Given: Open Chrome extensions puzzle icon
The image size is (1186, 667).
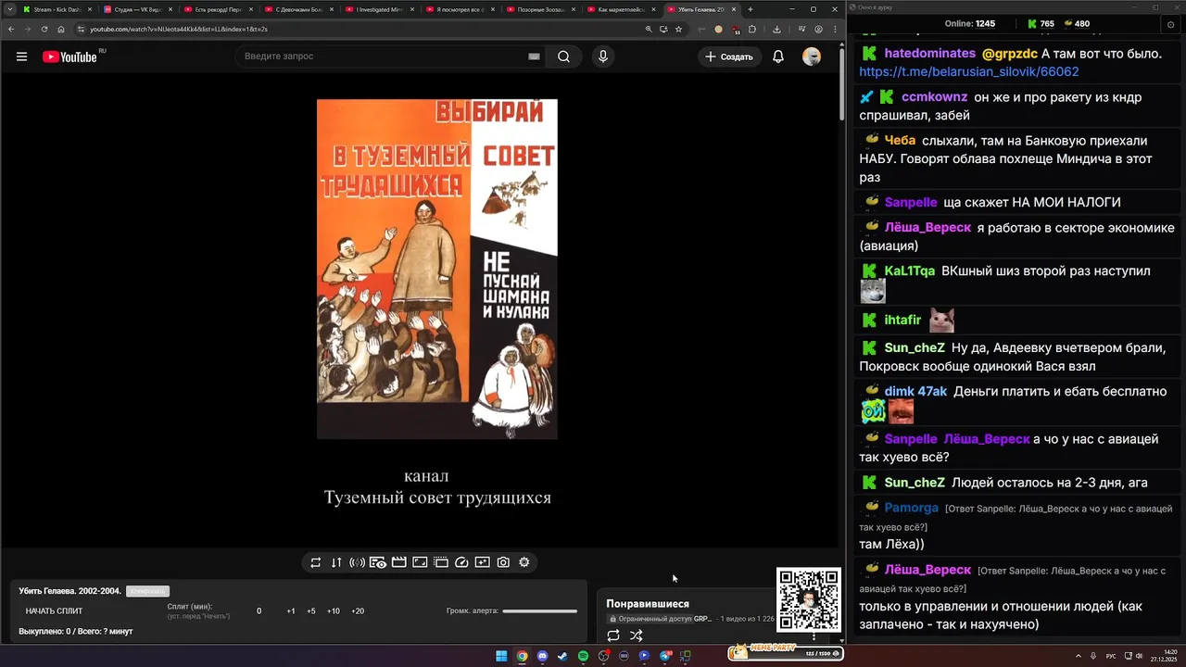Looking at the screenshot, I should 752,29.
